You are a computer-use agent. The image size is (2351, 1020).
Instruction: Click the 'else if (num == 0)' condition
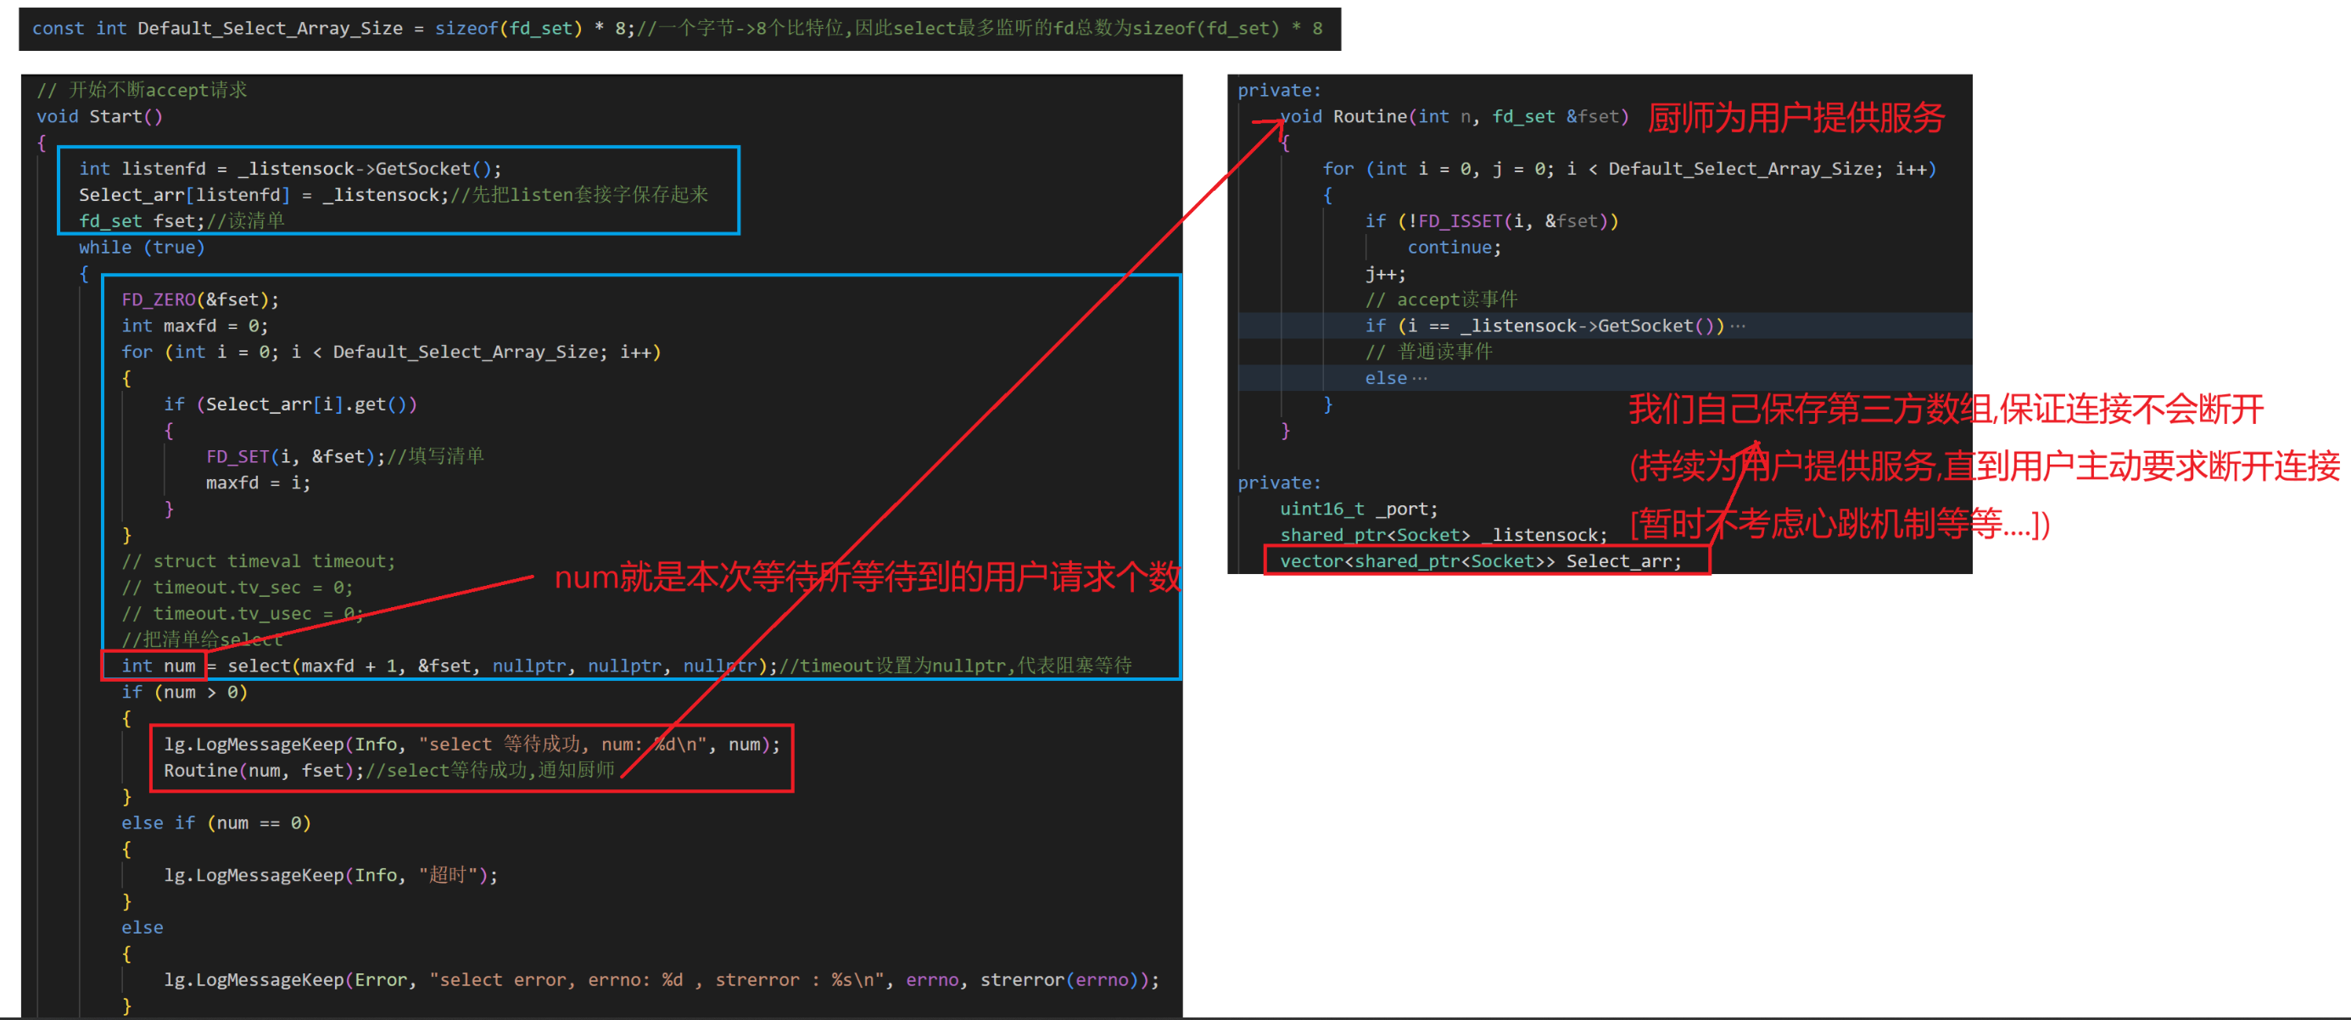coord(216,823)
